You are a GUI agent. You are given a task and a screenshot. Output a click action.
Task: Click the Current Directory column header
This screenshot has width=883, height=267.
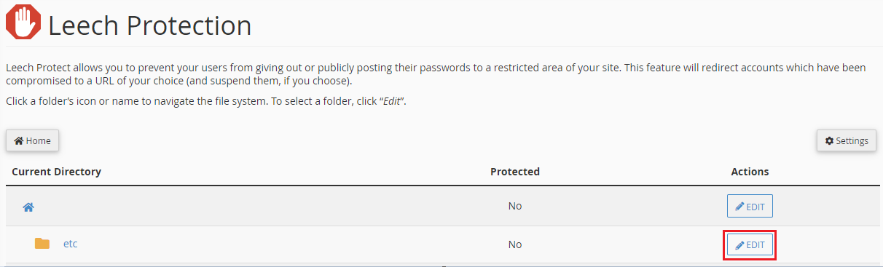point(56,172)
